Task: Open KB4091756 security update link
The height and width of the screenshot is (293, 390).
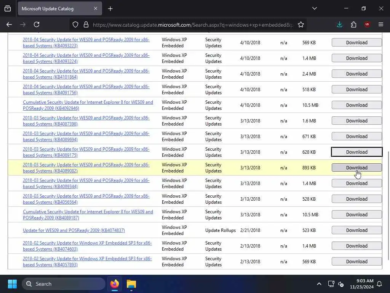Action: pos(86,89)
